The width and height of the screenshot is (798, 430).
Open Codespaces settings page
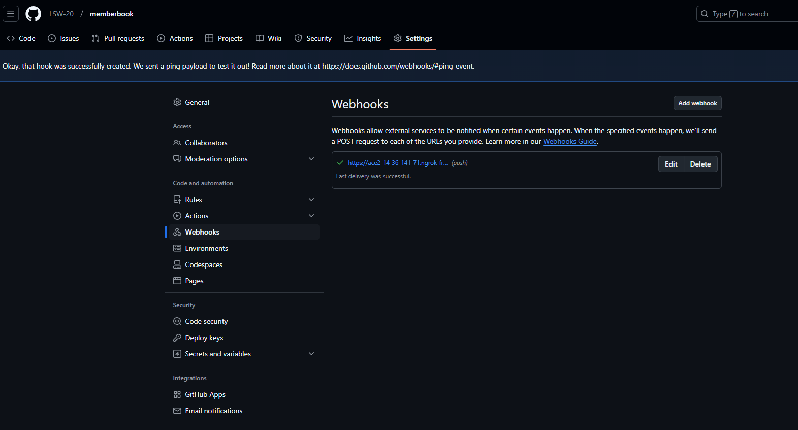(244, 264)
